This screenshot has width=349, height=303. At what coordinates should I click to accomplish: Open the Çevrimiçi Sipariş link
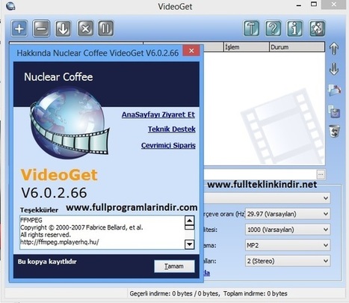pos(168,145)
